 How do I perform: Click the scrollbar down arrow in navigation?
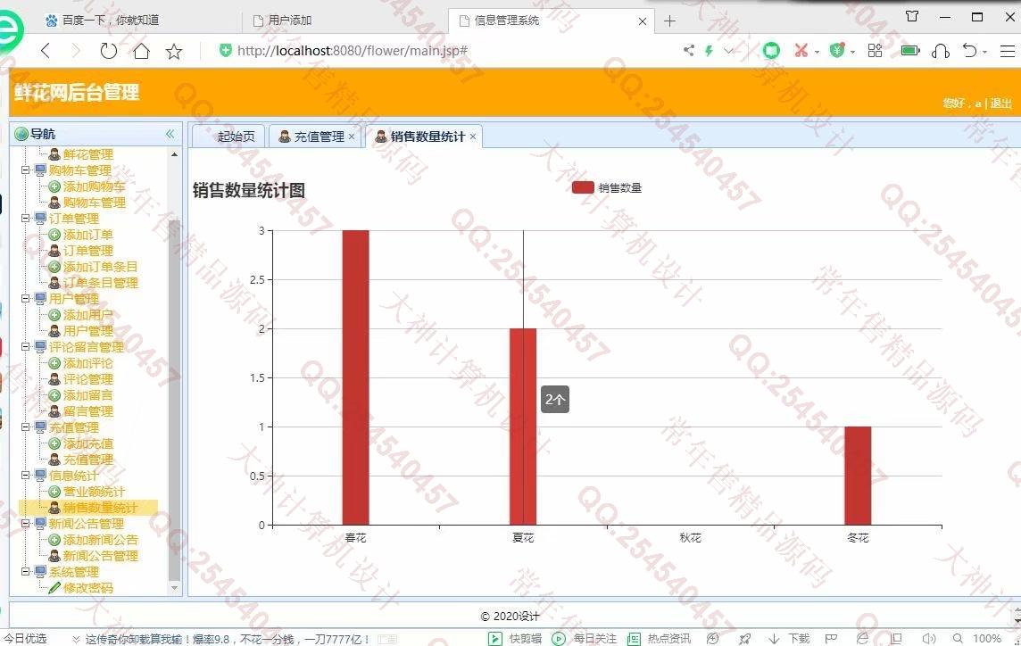click(x=174, y=588)
